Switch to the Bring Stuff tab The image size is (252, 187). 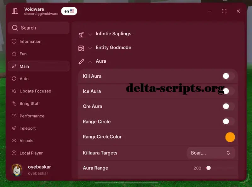point(38,104)
